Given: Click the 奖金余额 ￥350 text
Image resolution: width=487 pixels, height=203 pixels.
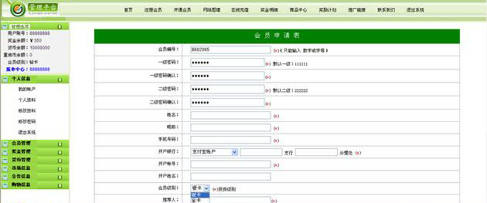Looking at the screenshot, I should [25, 40].
